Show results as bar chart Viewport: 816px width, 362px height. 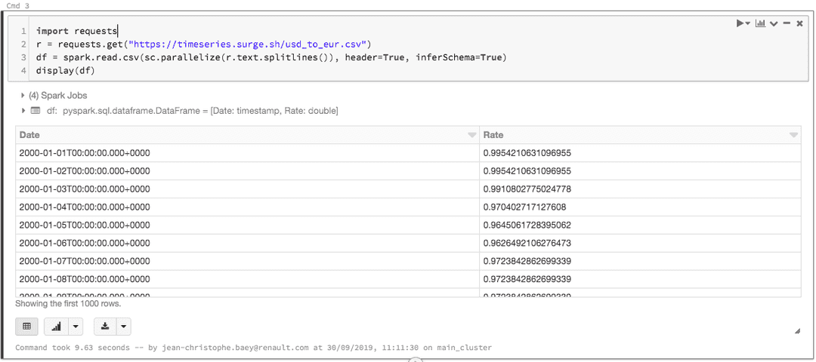(57, 327)
